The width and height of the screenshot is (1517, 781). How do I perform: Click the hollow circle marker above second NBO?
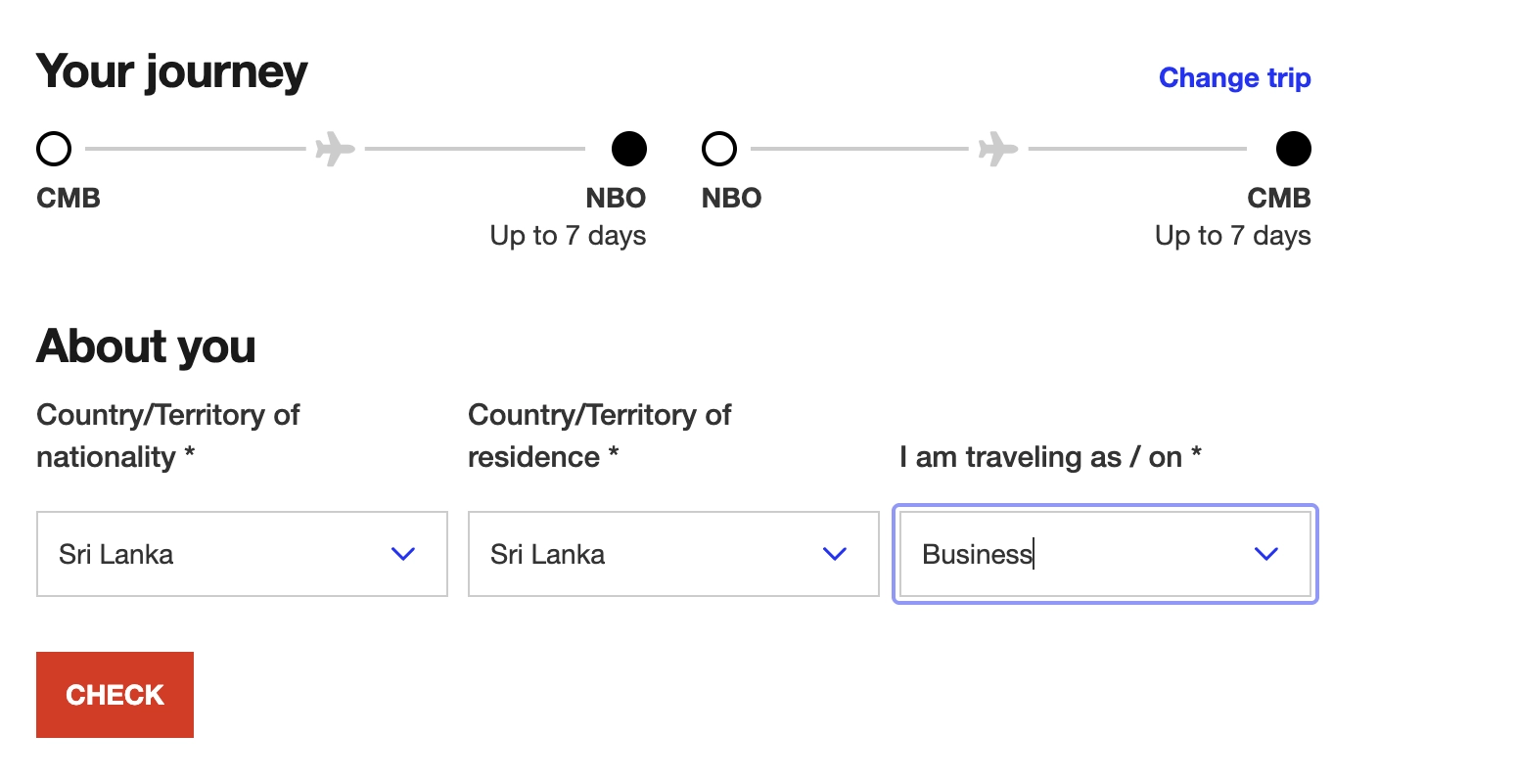pos(719,150)
